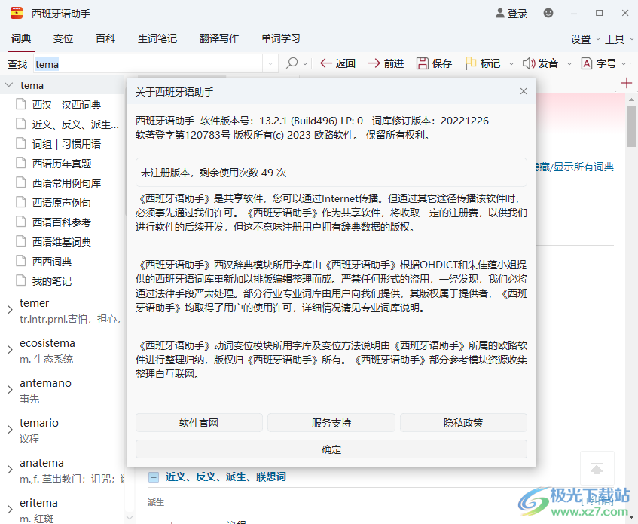
Task: Switch to the 百科 tab
Action: click(105, 38)
